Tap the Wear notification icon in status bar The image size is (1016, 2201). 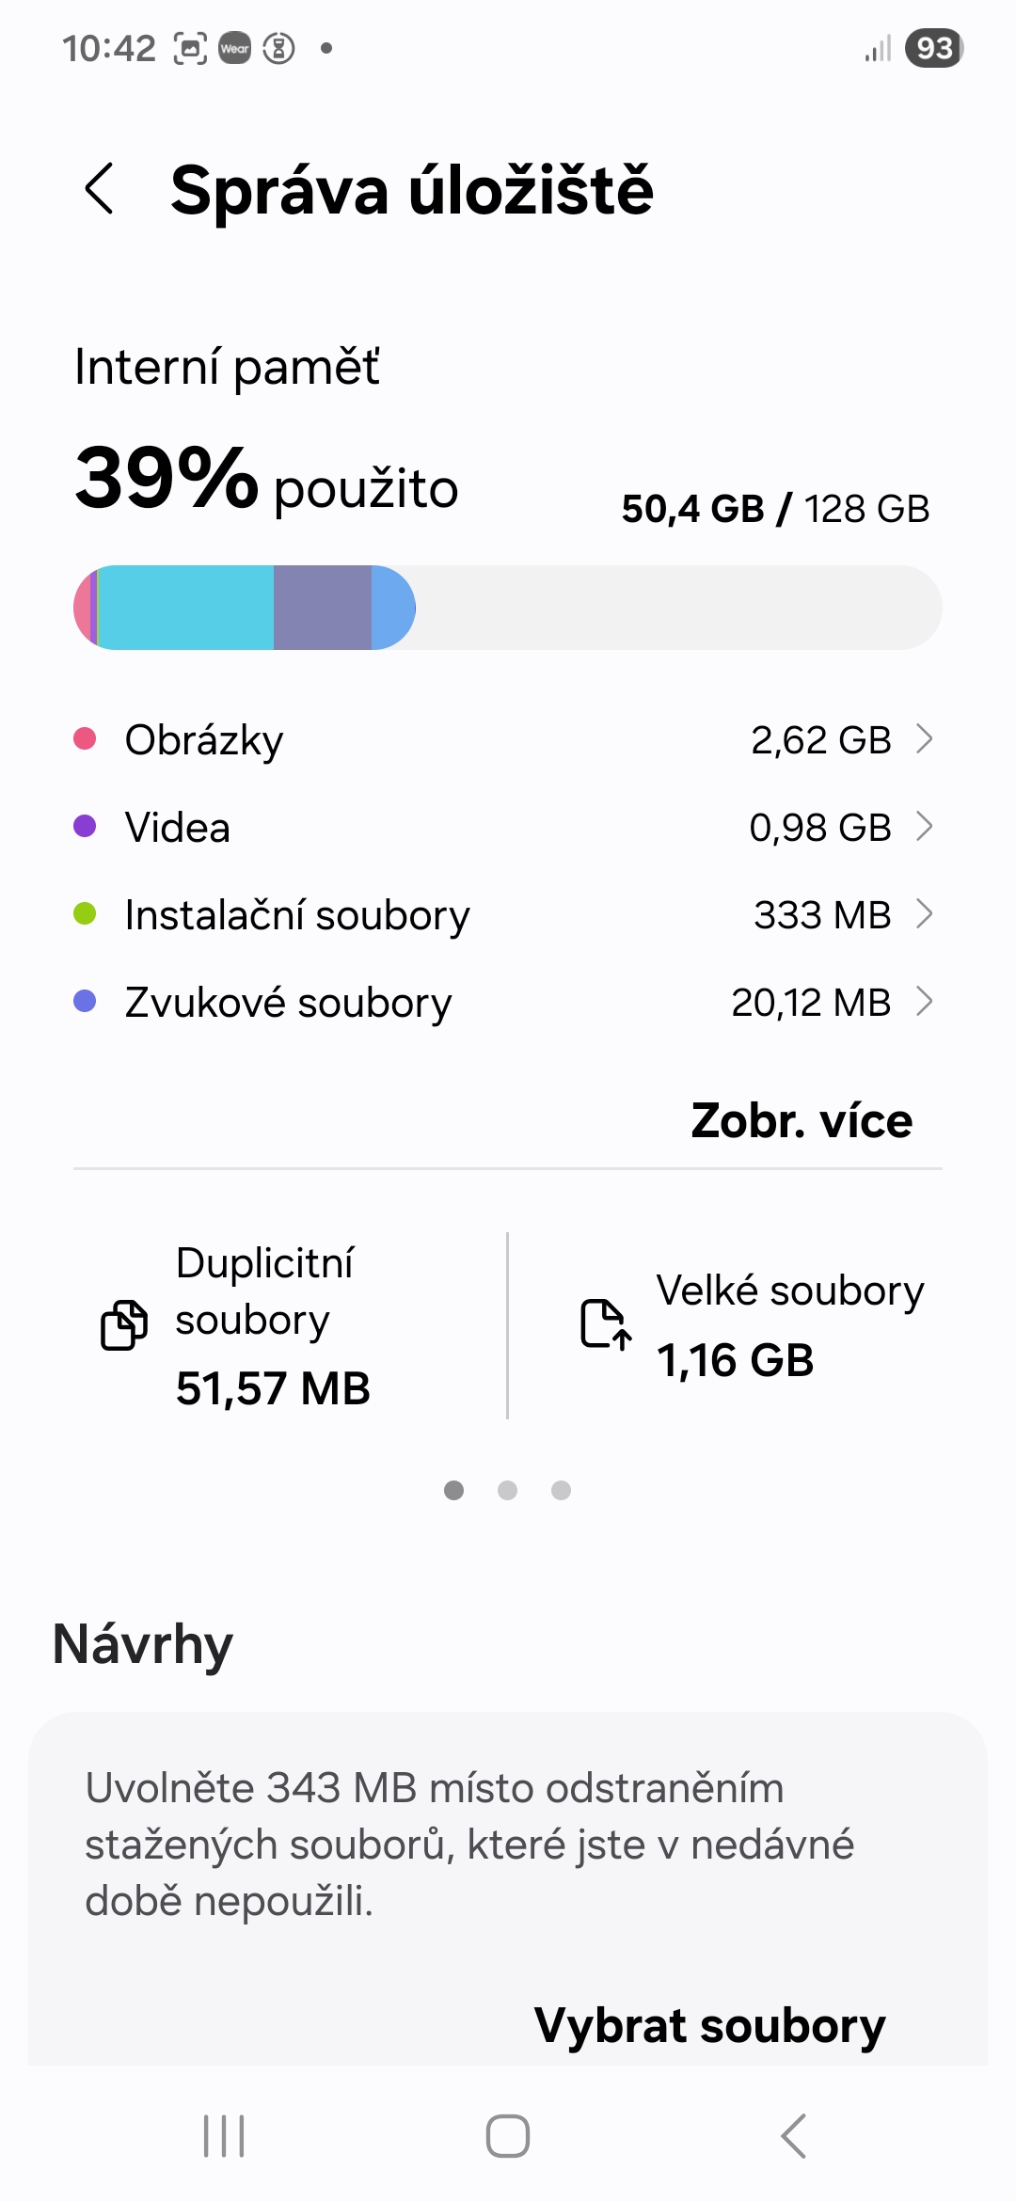tap(235, 48)
